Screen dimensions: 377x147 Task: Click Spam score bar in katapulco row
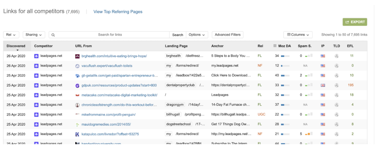click(308, 134)
